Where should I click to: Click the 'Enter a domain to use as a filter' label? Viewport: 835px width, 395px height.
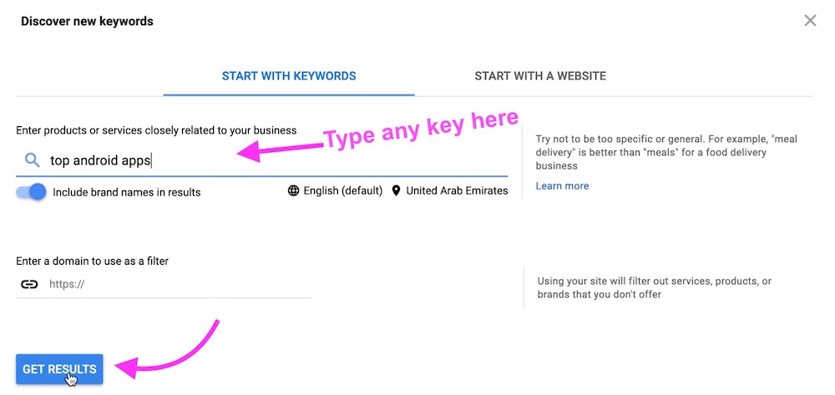pos(92,261)
